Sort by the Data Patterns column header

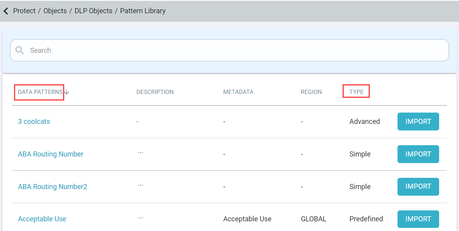(40, 92)
